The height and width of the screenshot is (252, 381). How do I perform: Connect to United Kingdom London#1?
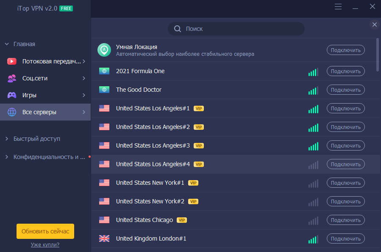tap(345, 238)
